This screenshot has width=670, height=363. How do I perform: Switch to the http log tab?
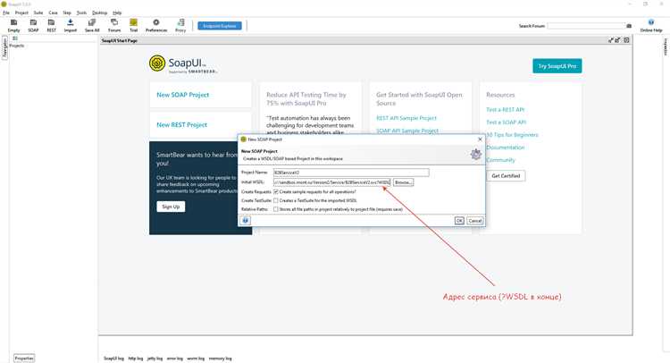coord(136,359)
